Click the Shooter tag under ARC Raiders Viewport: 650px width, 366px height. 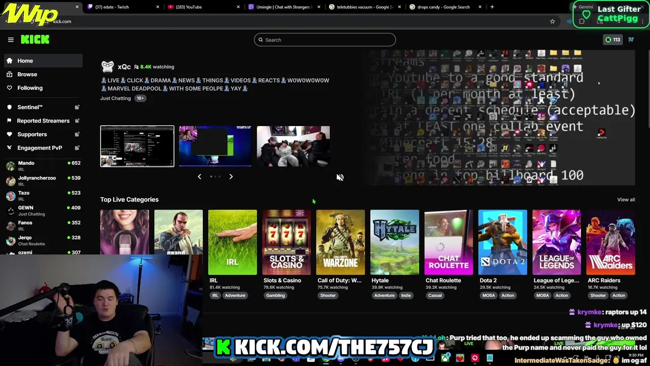click(x=598, y=295)
